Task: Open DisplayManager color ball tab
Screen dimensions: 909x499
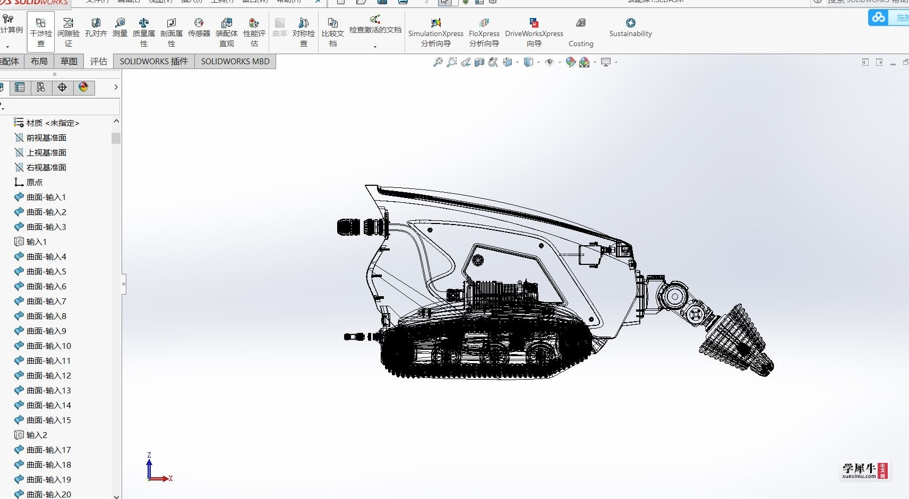Action: (83, 88)
